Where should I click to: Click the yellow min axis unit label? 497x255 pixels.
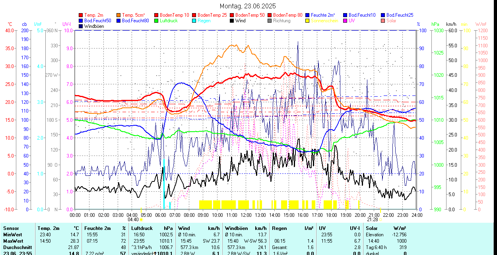click(x=464, y=24)
